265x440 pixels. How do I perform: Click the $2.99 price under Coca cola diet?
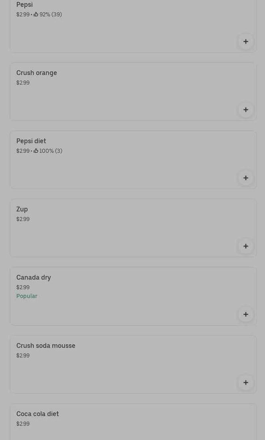coord(23,424)
